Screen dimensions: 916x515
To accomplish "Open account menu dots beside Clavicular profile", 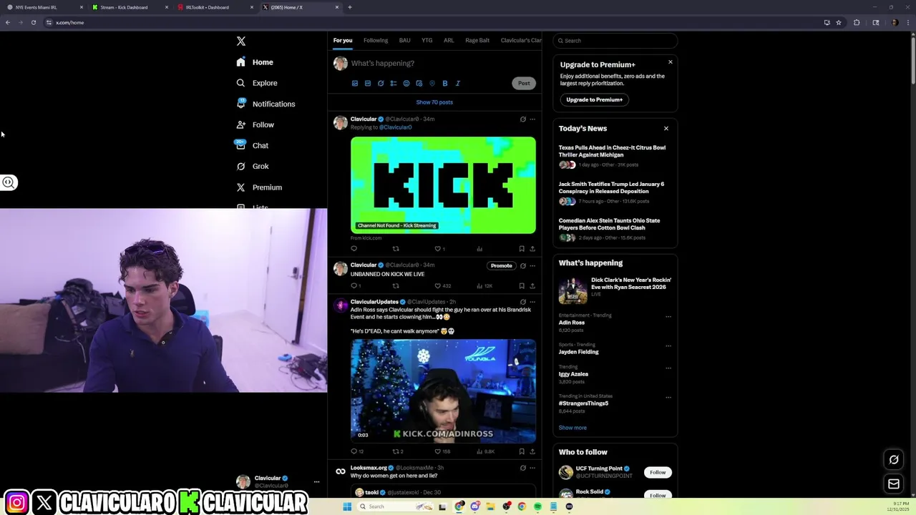I will click(316, 482).
